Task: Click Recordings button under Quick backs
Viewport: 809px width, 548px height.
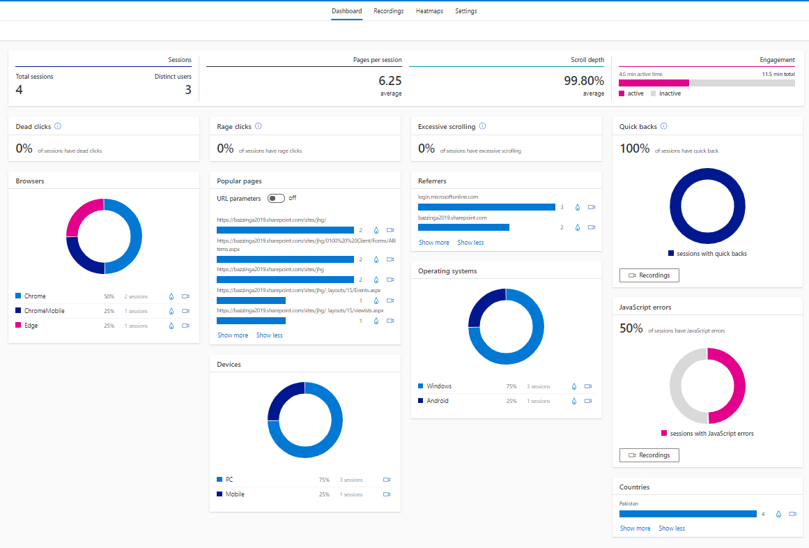Action: click(x=649, y=275)
